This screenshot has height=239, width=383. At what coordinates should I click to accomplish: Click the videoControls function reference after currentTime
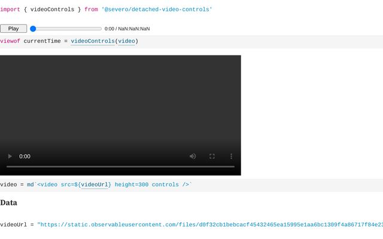click(x=93, y=41)
